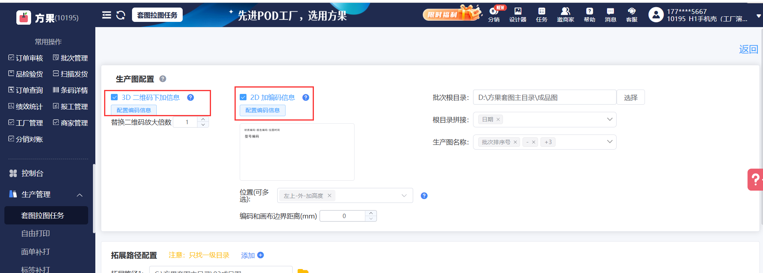Expand the 根目录拼接 dropdown
Screen dimensions: 763x273
point(609,119)
